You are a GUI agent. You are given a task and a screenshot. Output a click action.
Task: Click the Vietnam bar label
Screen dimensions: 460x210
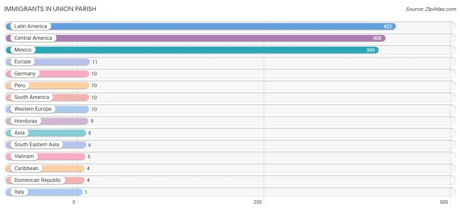click(24, 156)
